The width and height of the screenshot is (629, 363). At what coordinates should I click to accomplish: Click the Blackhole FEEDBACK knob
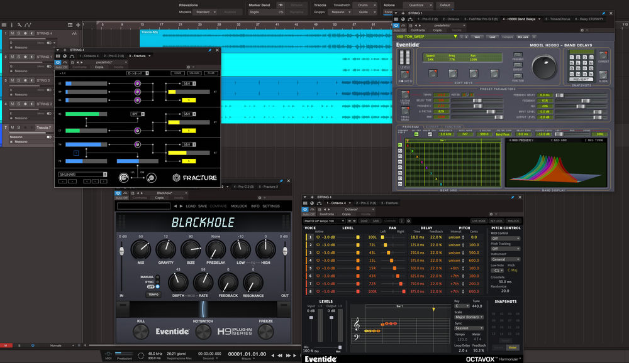click(228, 283)
